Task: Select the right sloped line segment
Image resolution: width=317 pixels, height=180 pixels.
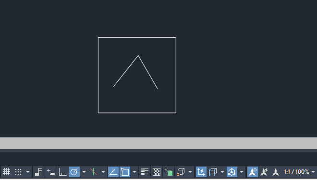Action: 148,72
